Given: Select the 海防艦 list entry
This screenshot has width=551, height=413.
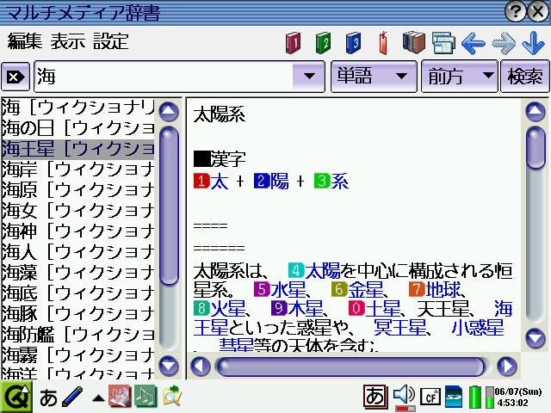Looking at the screenshot, I should (78, 335).
